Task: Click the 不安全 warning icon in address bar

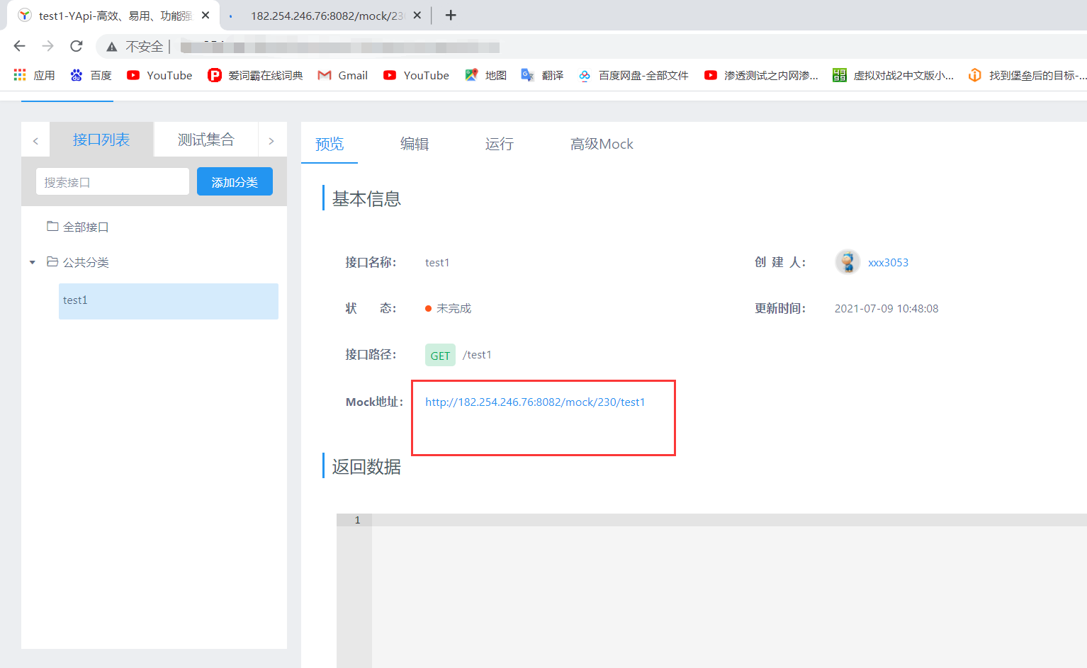Action: [x=111, y=45]
